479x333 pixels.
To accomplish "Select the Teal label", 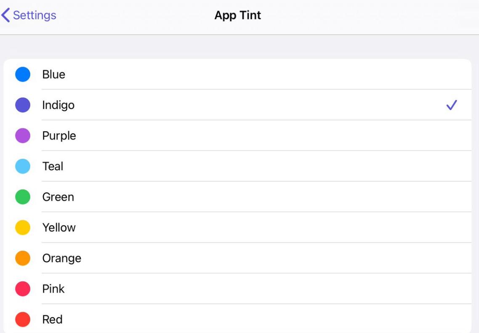I will [53, 166].
